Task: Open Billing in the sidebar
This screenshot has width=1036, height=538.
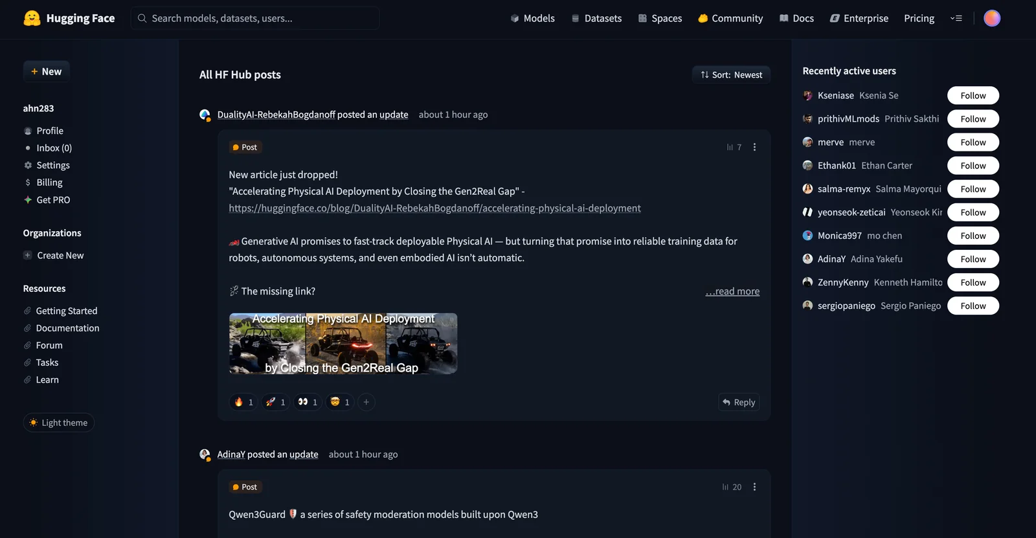Action: (43, 183)
